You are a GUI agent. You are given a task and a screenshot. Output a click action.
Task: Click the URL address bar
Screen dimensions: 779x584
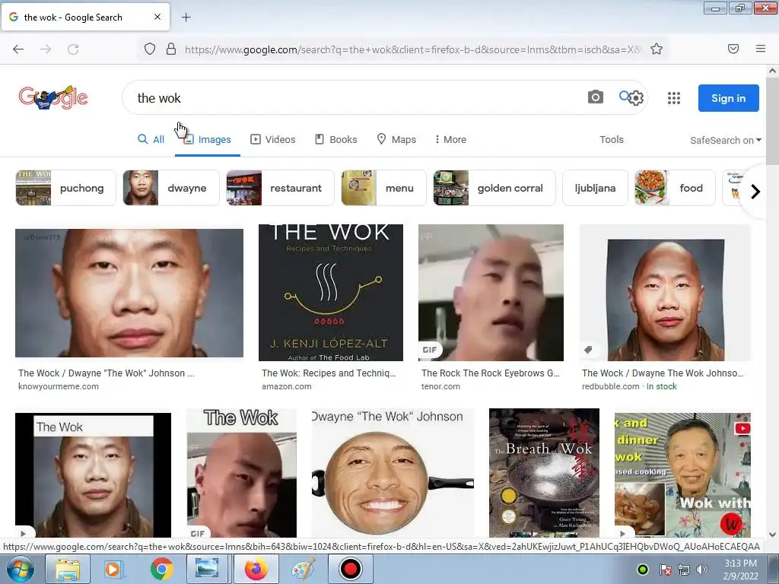412,49
